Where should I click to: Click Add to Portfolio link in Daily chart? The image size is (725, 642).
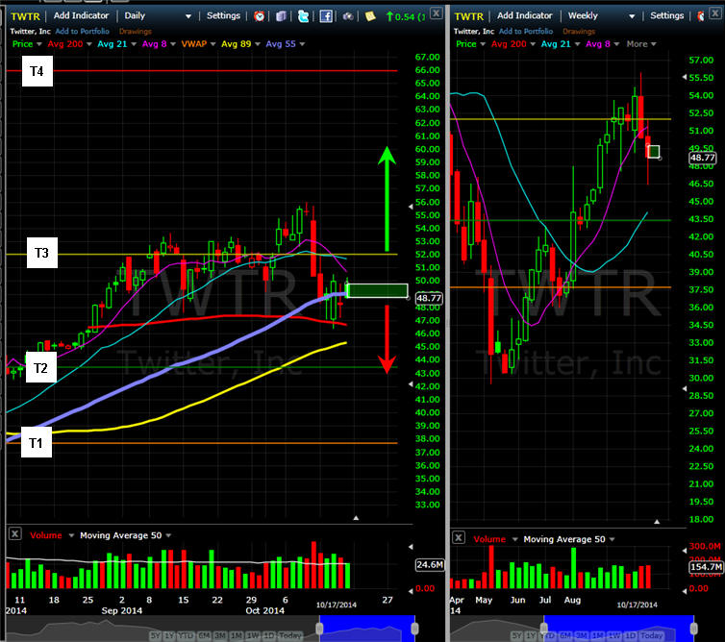click(83, 31)
